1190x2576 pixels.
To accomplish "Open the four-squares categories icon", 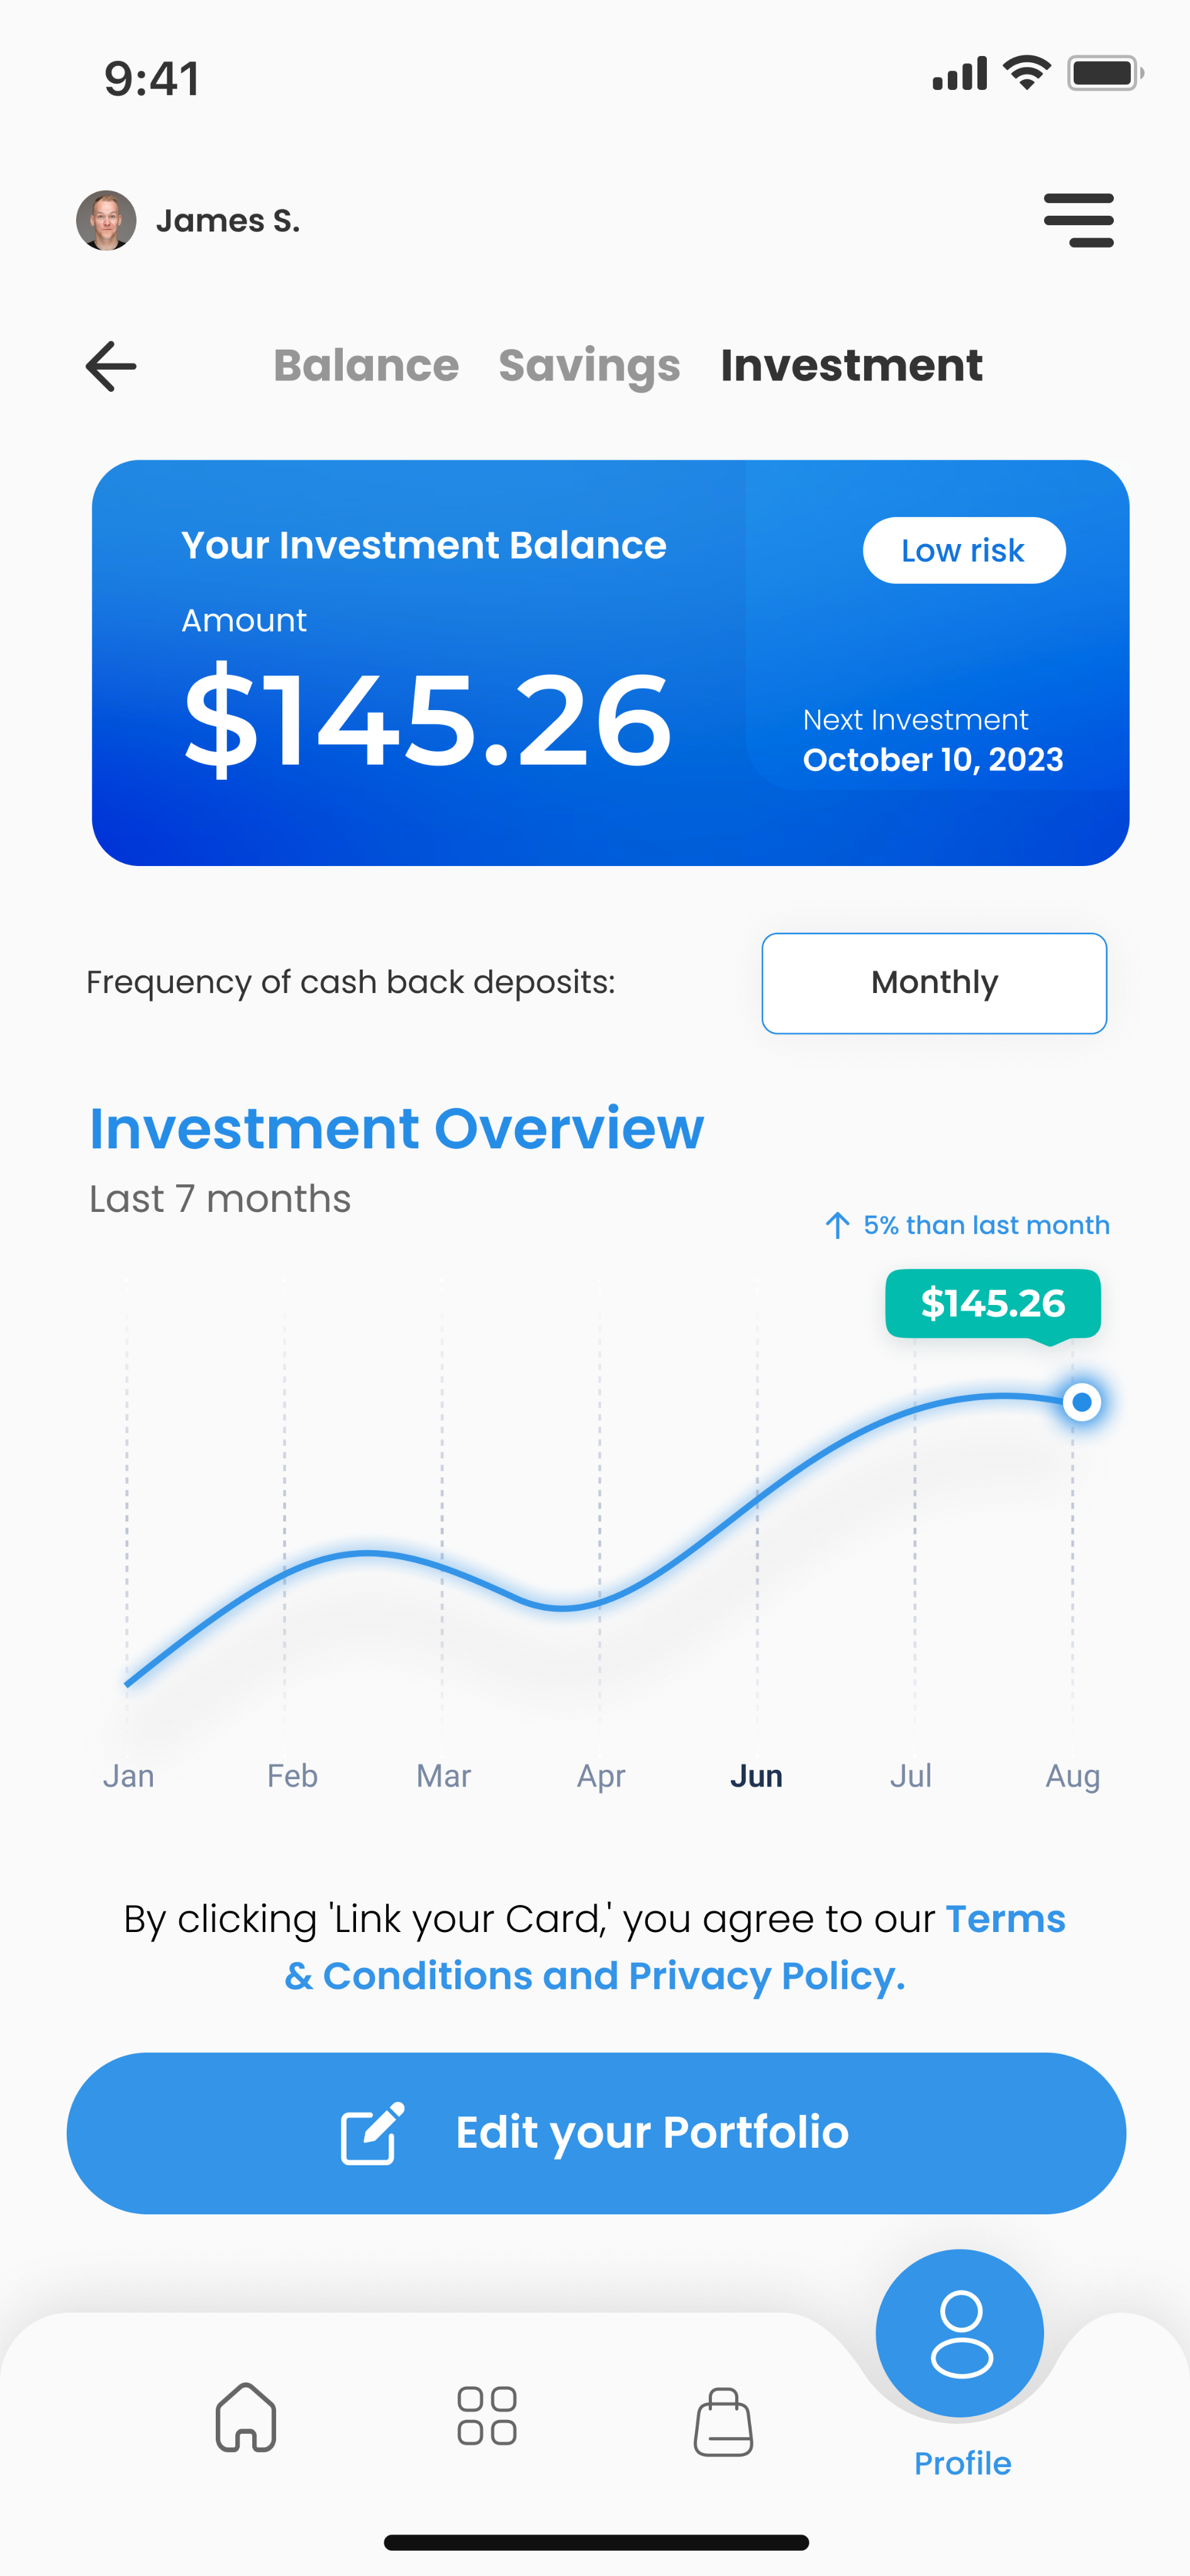I will [487, 2417].
